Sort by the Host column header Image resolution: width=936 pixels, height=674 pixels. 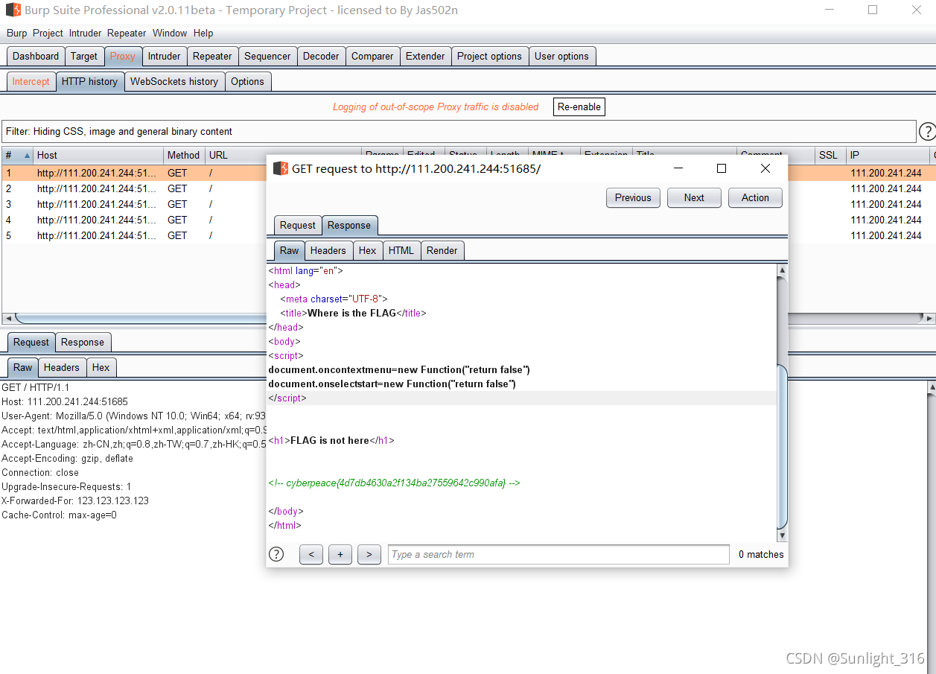98,156
